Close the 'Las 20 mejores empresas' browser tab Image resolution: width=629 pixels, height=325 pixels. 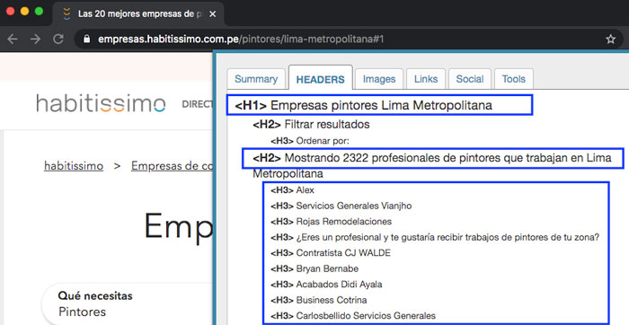click(x=213, y=14)
